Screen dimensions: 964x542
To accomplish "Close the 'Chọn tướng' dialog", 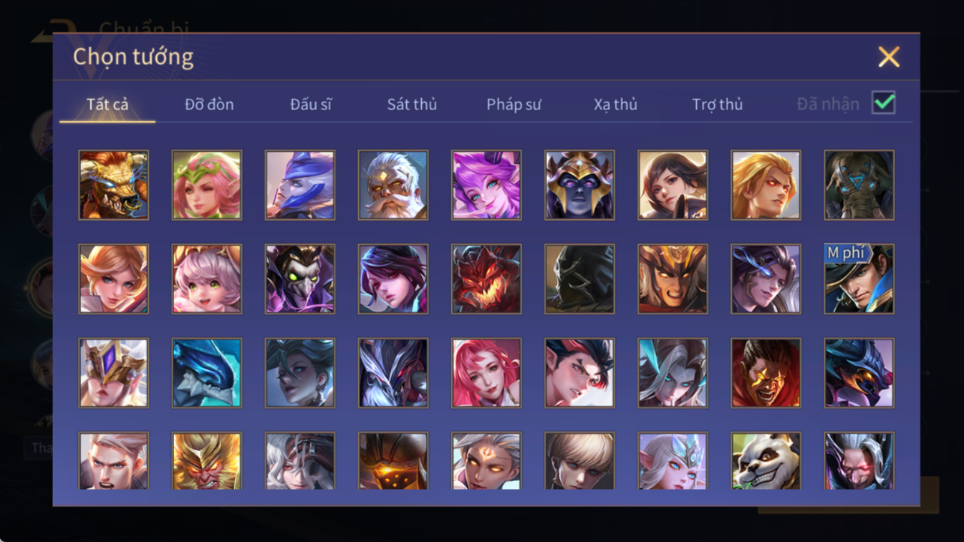I will [889, 57].
